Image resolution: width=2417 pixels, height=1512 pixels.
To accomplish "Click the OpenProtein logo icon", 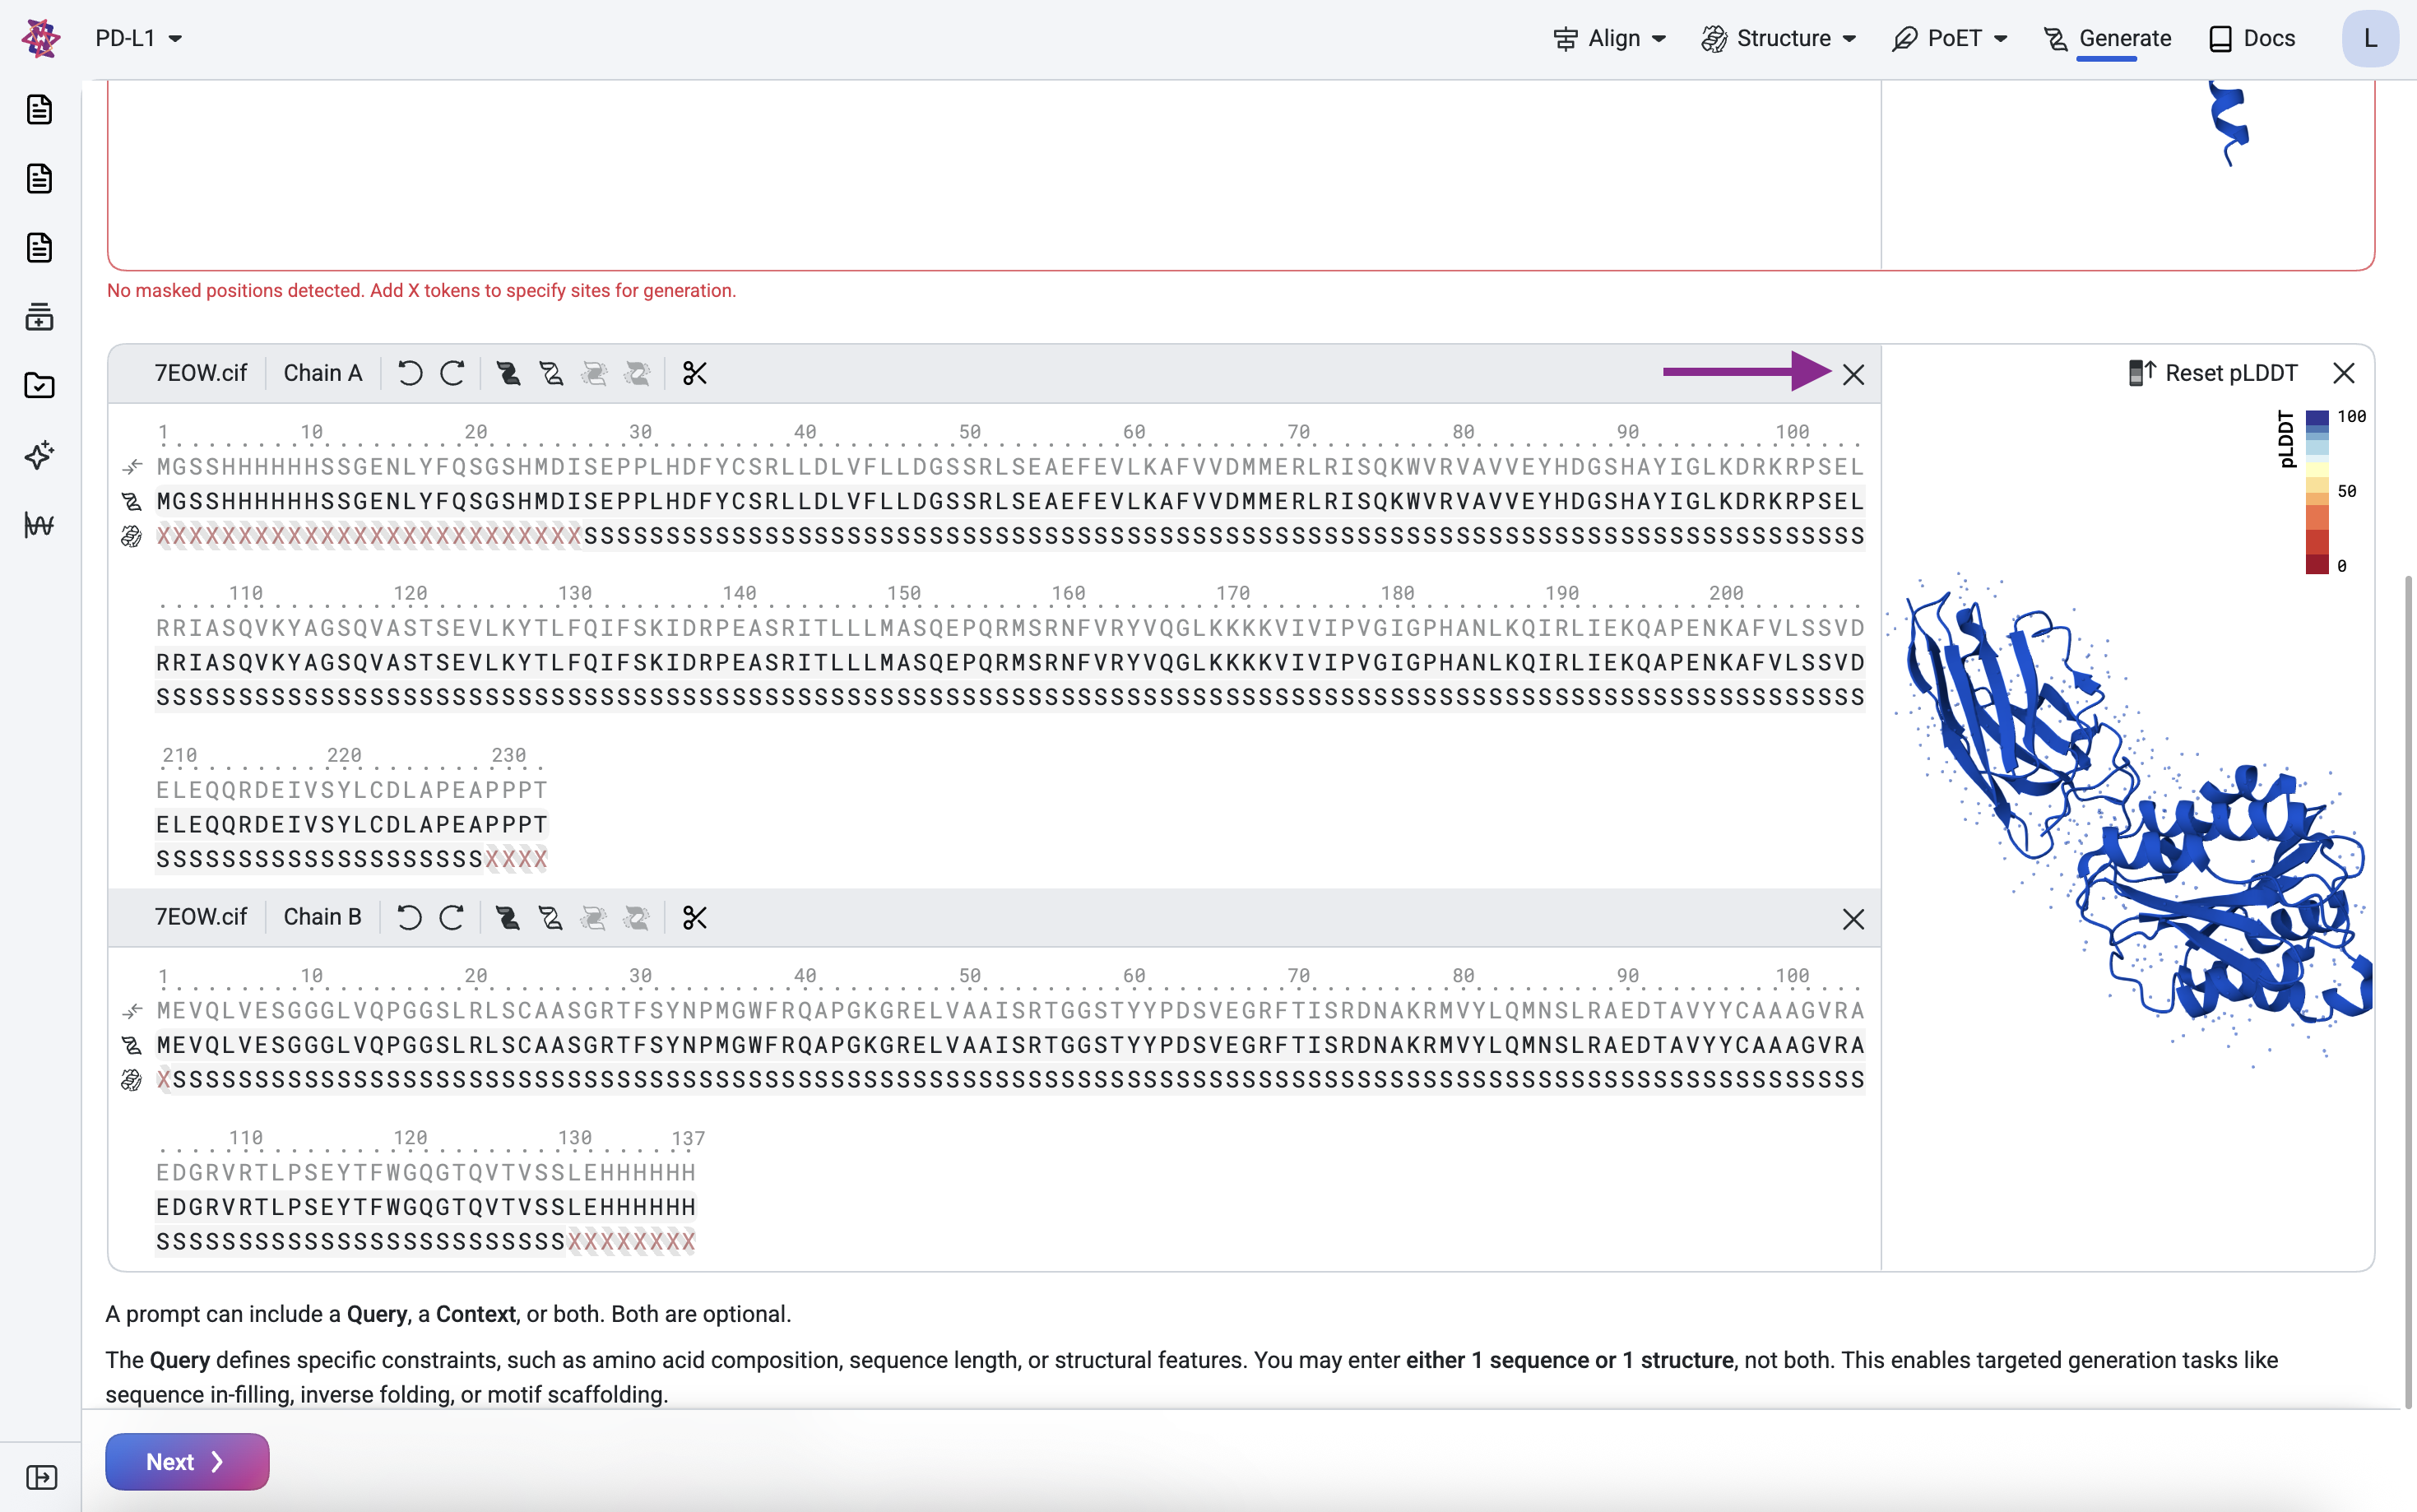I will [x=40, y=38].
